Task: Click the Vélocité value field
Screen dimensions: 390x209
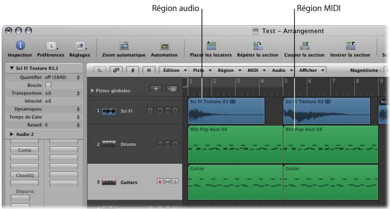Action: [x=48, y=101]
